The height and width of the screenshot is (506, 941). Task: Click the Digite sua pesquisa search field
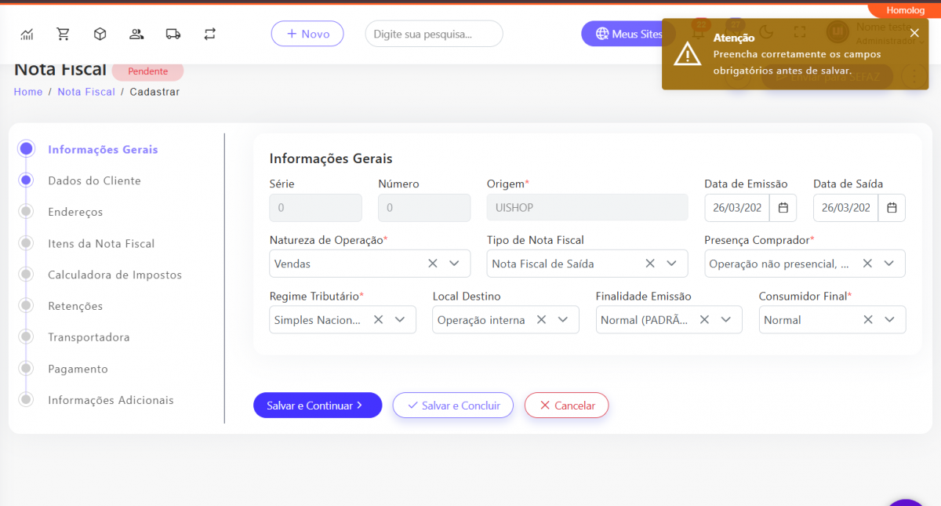coord(434,34)
